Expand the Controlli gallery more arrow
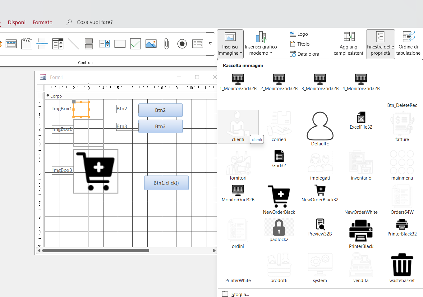The image size is (423, 297). pos(210,44)
